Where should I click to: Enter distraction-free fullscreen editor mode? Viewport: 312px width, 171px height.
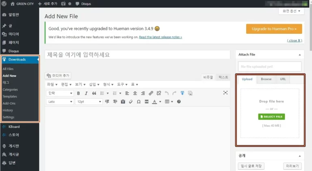pyautogui.click(x=225, y=93)
